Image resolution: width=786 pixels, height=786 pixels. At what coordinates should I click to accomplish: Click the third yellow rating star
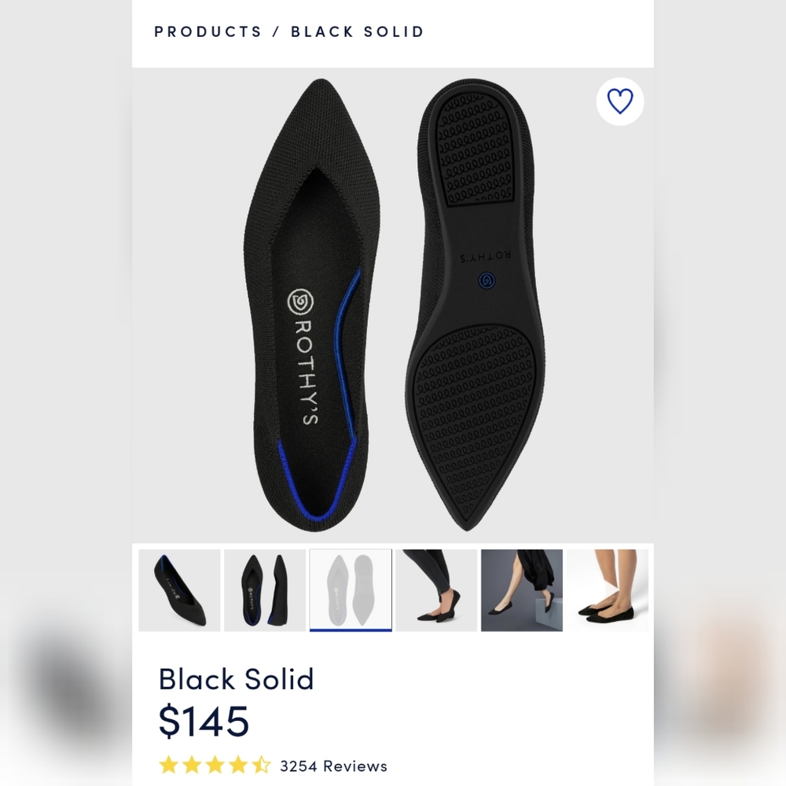click(215, 766)
